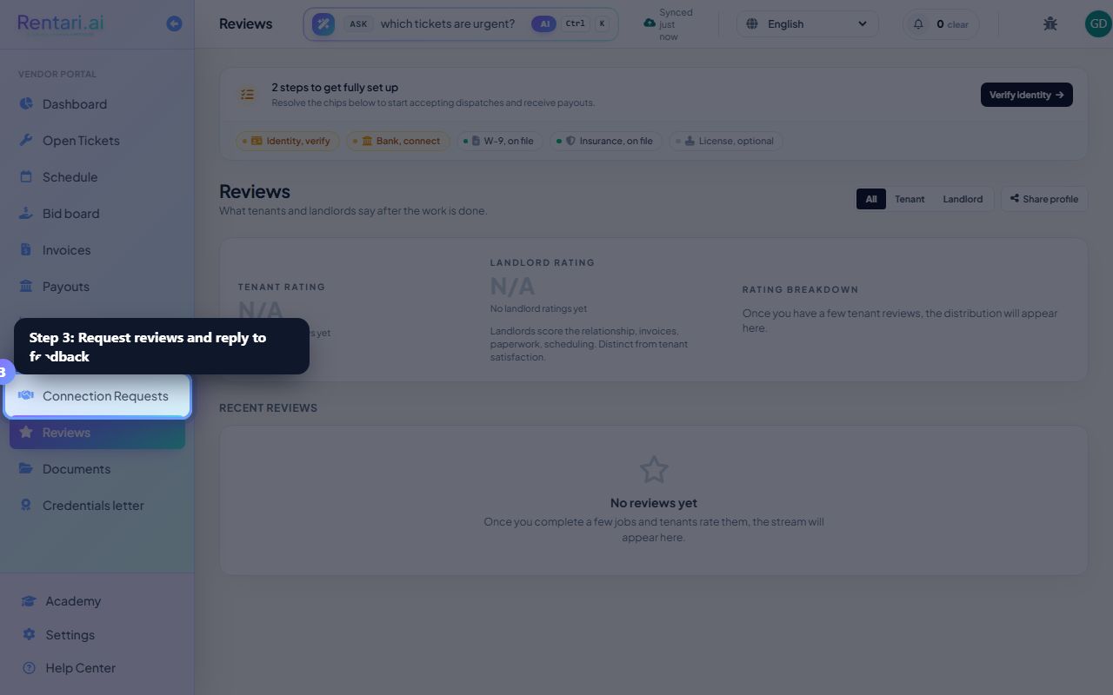This screenshot has height=695, width=1113.
Task: Click the Rentari.ai logo
Action: (x=61, y=23)
